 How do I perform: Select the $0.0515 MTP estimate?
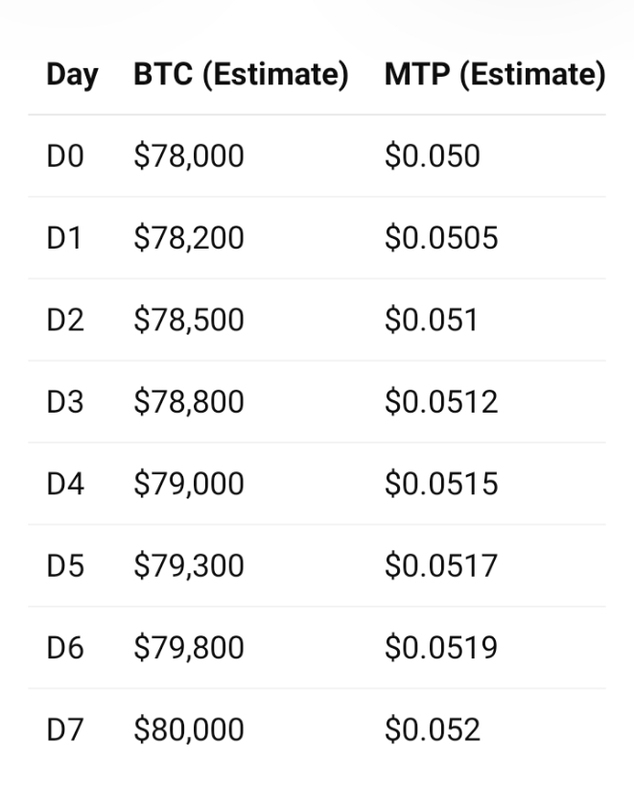441,484
